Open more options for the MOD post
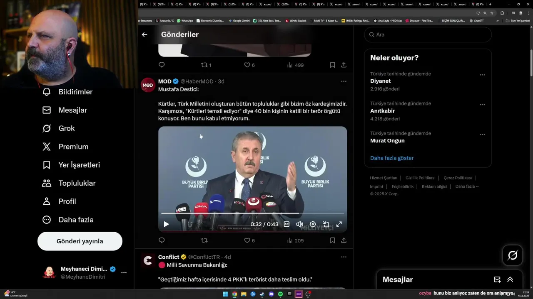The width and height of the screenshot is (533, 299). point(344,81)
